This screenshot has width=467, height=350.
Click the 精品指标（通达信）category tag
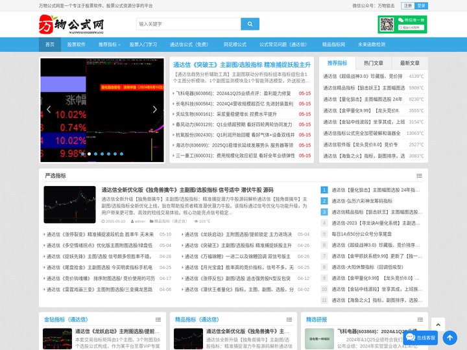coord(171,222)
